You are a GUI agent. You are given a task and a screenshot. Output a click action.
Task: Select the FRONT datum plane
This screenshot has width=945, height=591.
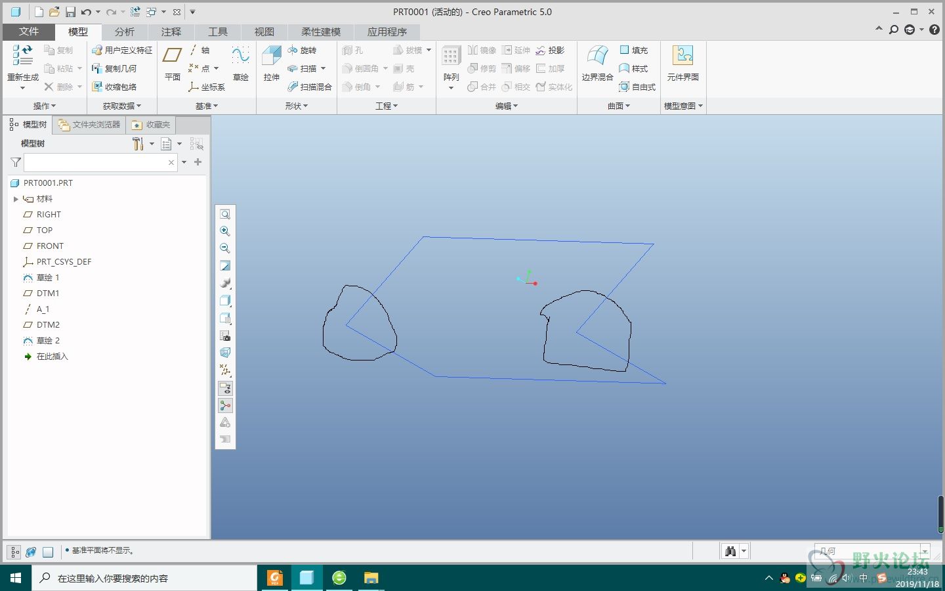pos(50,246)
